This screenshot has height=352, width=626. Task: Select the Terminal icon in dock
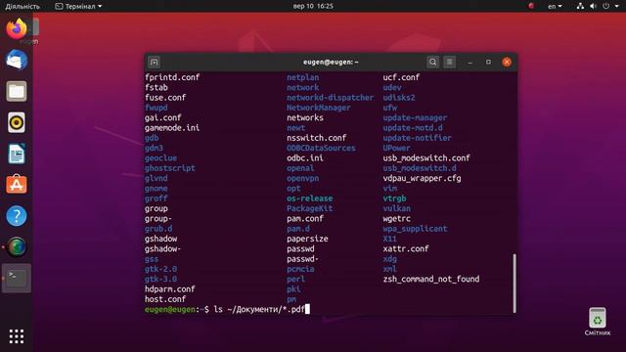point(17,278)
